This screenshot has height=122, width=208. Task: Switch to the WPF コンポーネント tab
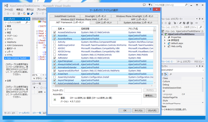[139, 19]
